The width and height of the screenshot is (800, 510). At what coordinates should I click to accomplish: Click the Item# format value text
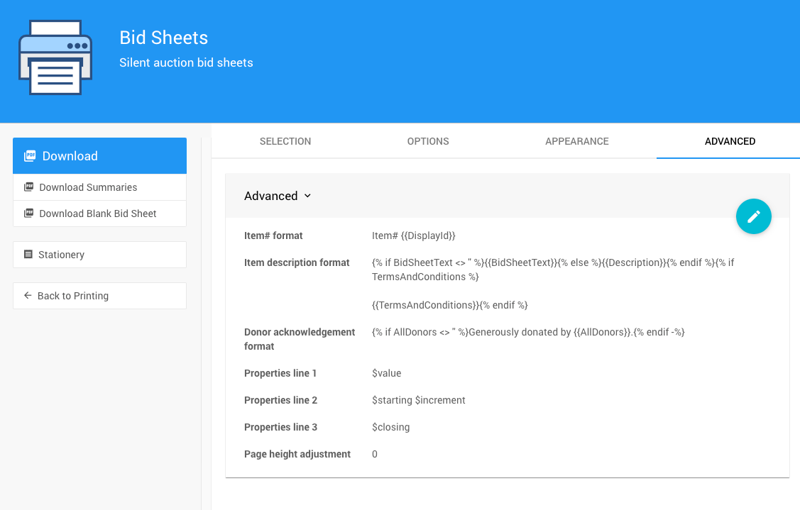tap(413, 235)
